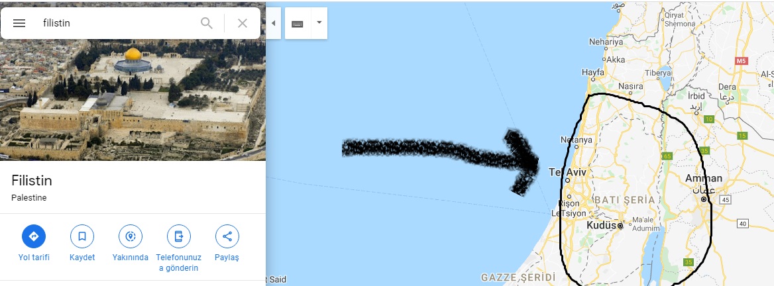Search Yakınında nearby places
Image resolution: width=774 pixels, height=286 pixels.
(x=131, y=237)
